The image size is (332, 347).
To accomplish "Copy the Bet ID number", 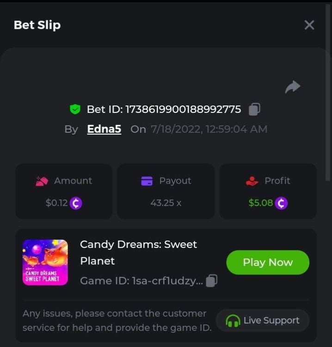I will [x=254, y=109].
